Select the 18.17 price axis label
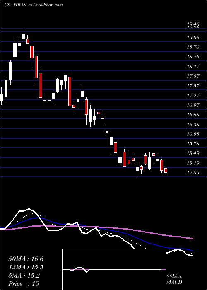This screenshot has height=290, width=207. [193, 66]
